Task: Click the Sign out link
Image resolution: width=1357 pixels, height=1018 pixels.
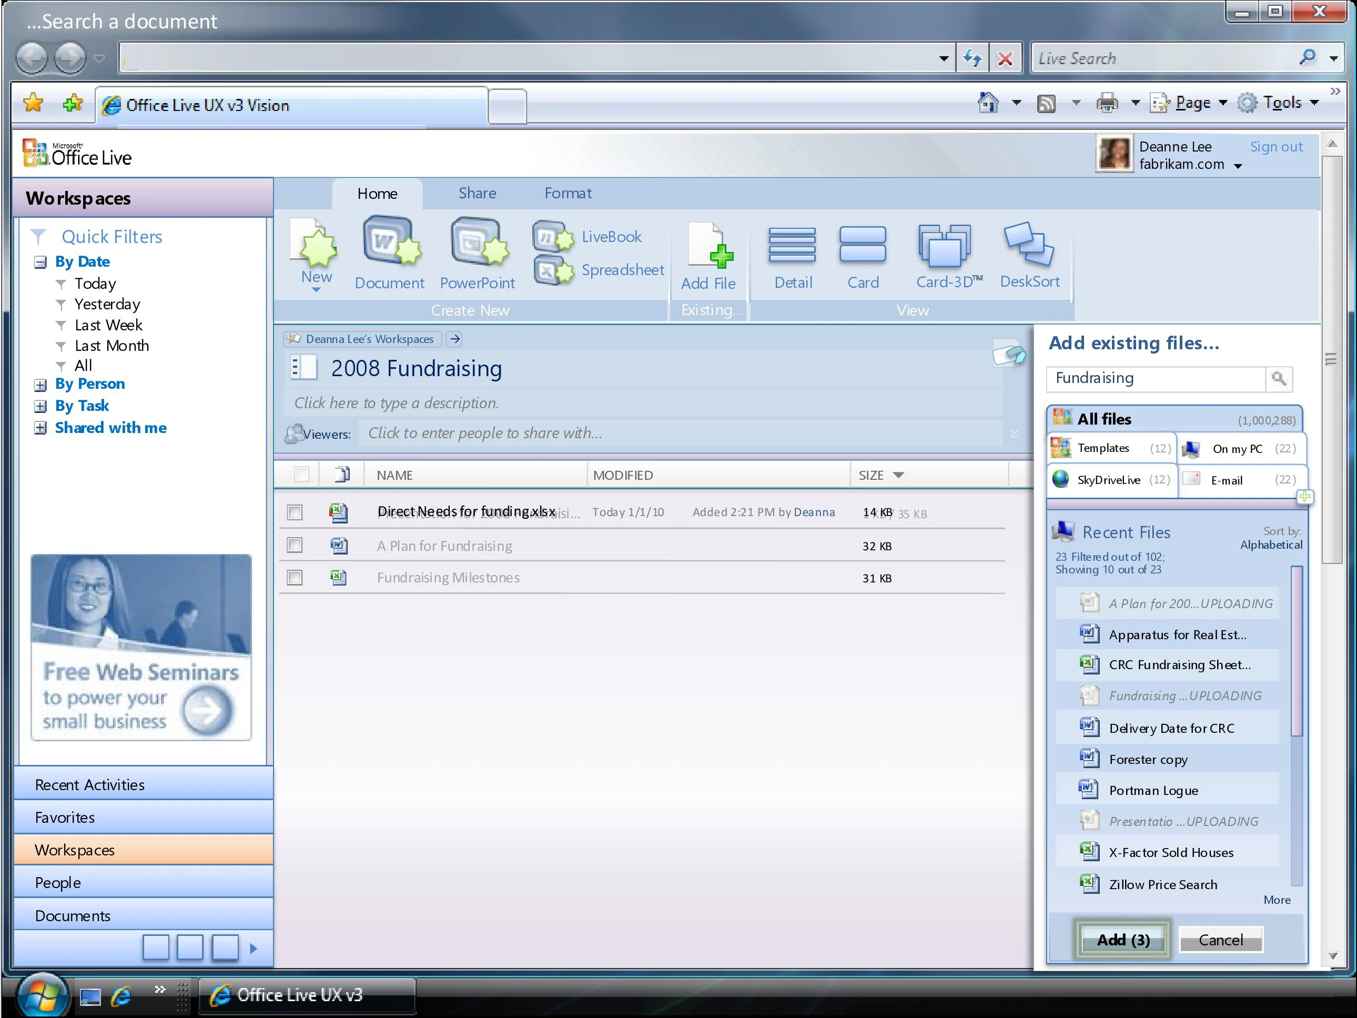Action: (x=1276, y=147)
